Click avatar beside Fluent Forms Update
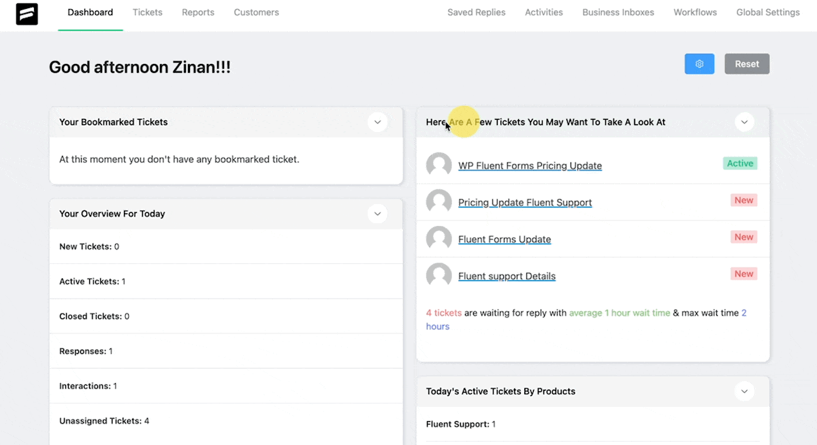817x445 pixels. pos(439,239)
